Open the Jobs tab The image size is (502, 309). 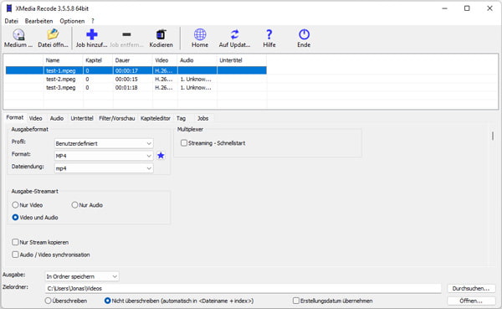point(202,118)
